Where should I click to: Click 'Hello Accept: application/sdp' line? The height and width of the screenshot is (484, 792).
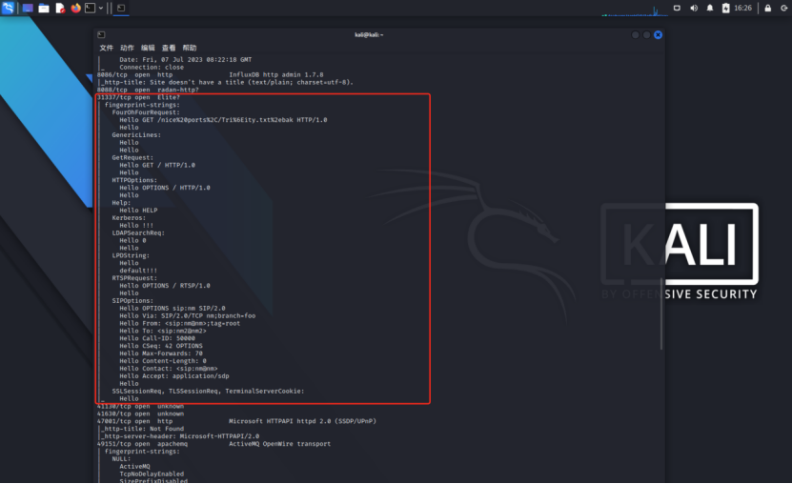174,376
